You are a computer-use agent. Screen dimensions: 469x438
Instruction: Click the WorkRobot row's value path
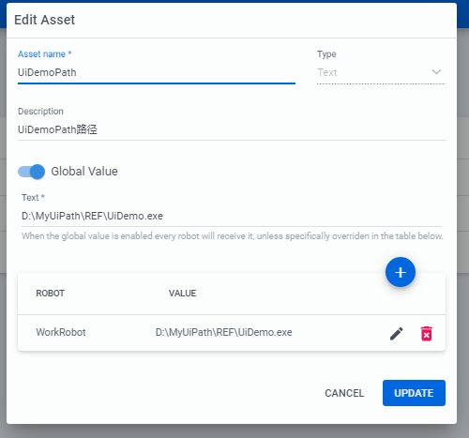pos(224,332)
